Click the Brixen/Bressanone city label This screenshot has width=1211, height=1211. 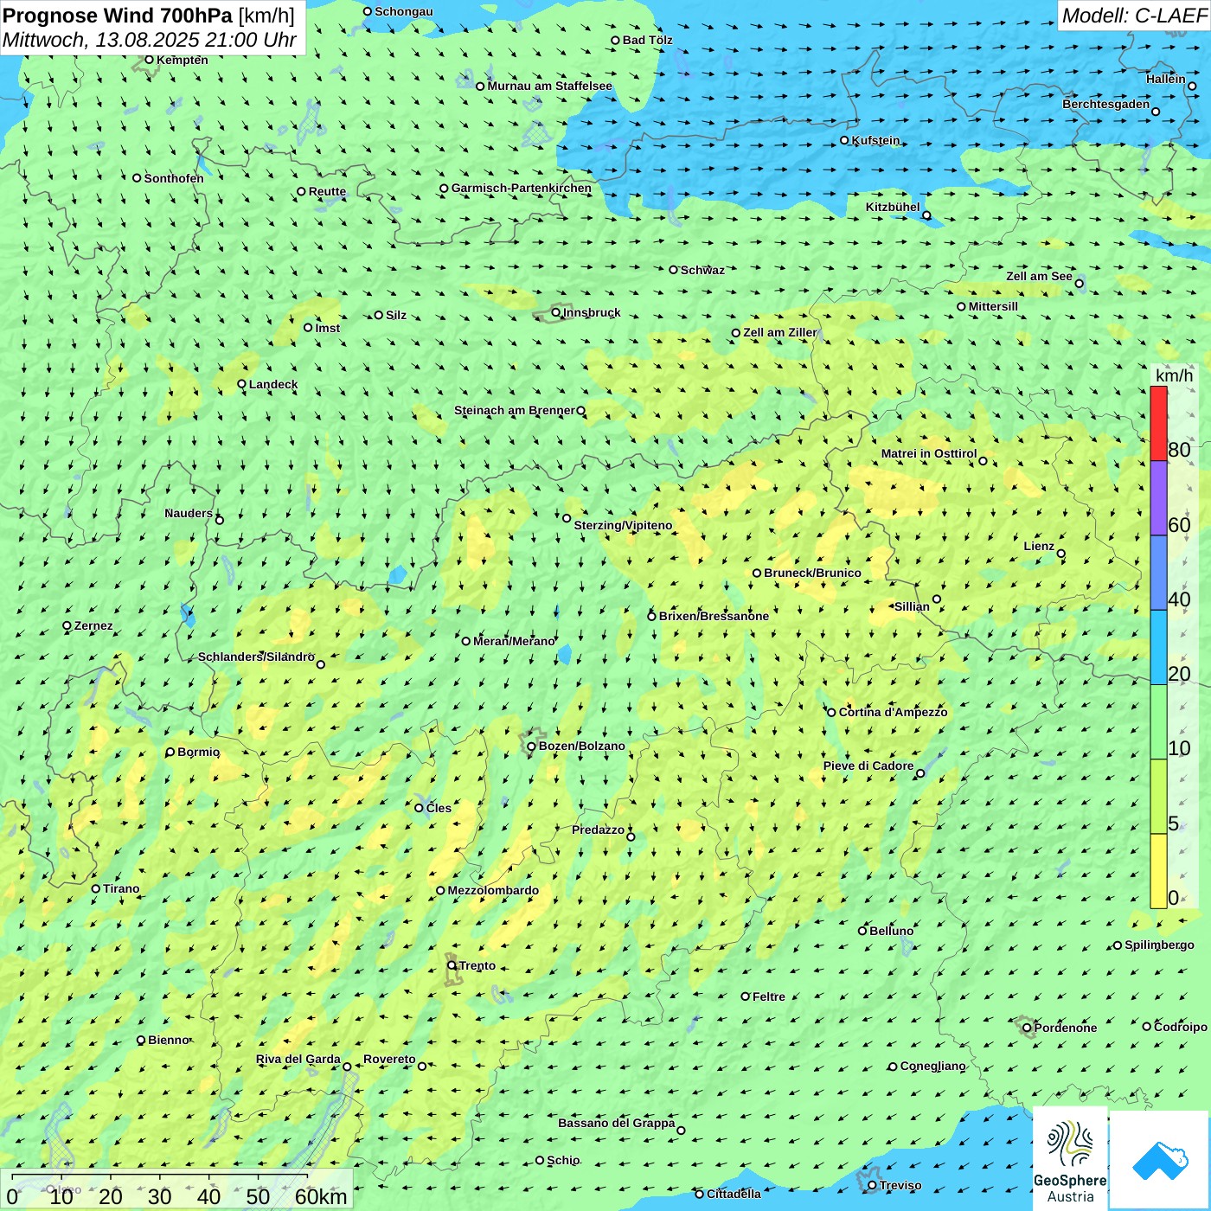click(x=714, y=616)
